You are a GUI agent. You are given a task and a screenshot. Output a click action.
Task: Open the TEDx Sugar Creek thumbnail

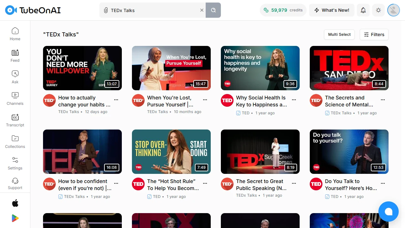[x=260, y=152]
